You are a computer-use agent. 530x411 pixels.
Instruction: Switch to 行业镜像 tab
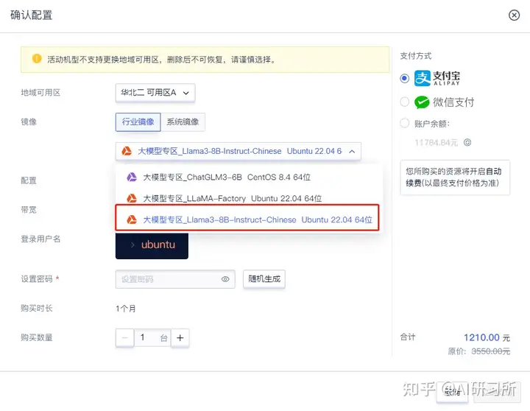(x=138, y=122)
